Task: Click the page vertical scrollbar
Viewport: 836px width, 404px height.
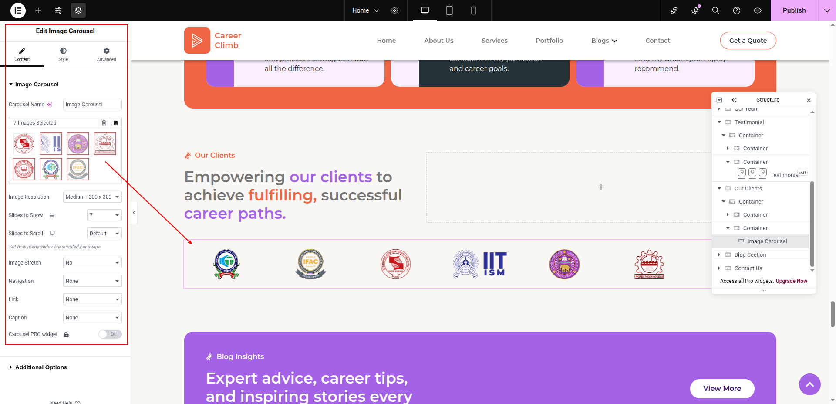Action: [833, 314]
